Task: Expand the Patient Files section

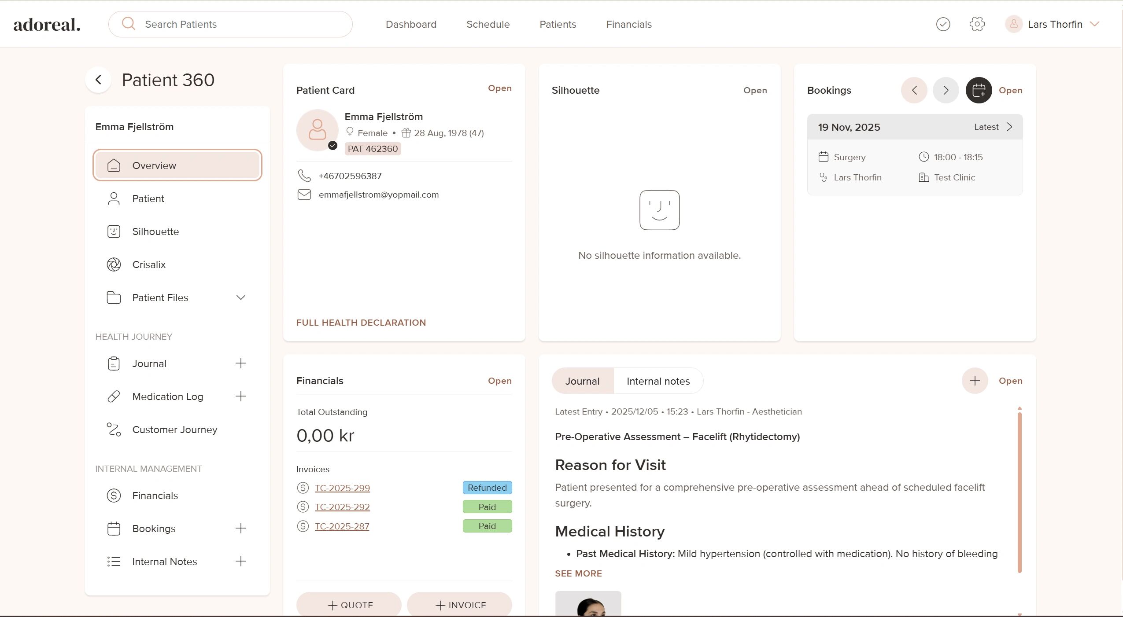Action: (240, 297)
